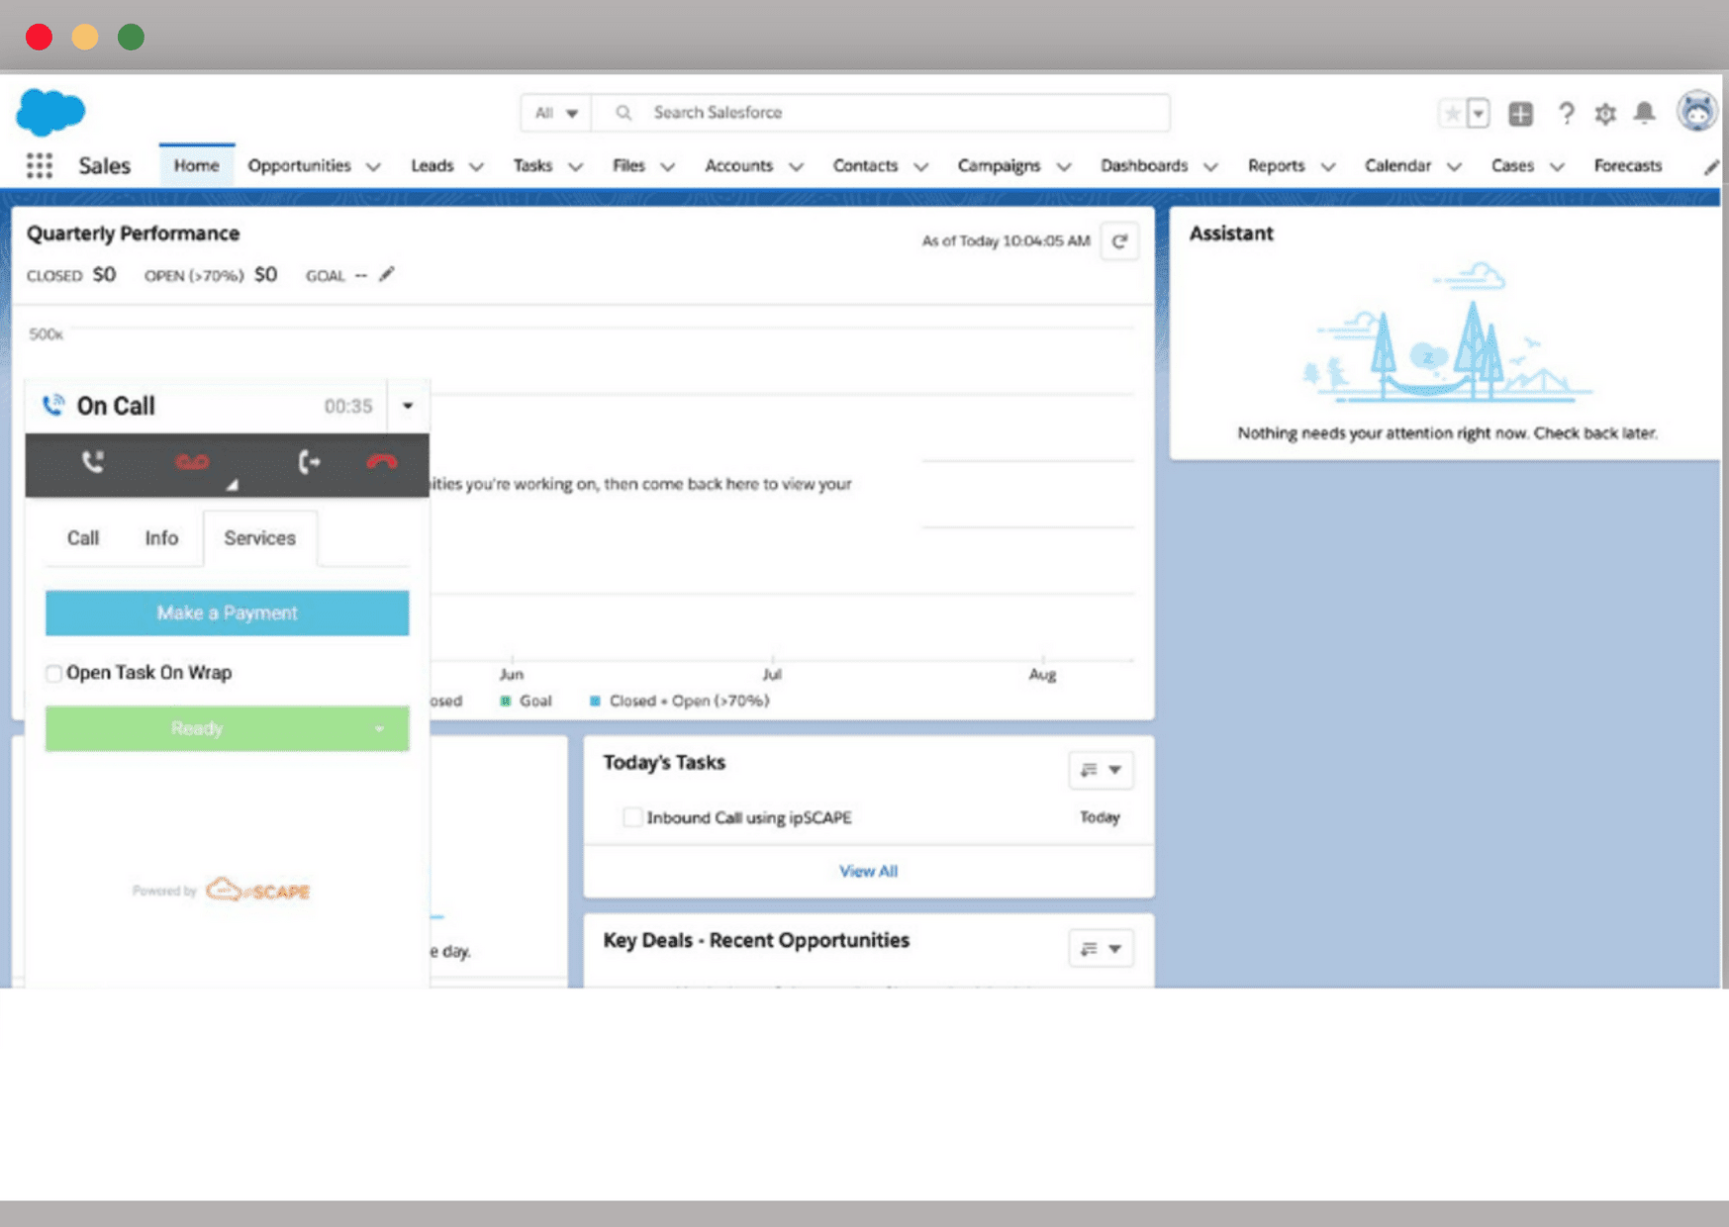The image size is (1729, 1227).
Task: Open the Files tab
Action: coord(628,165)
